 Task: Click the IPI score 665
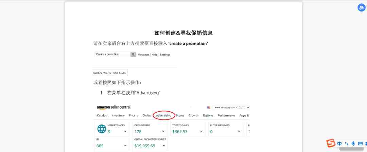(100, 146)
